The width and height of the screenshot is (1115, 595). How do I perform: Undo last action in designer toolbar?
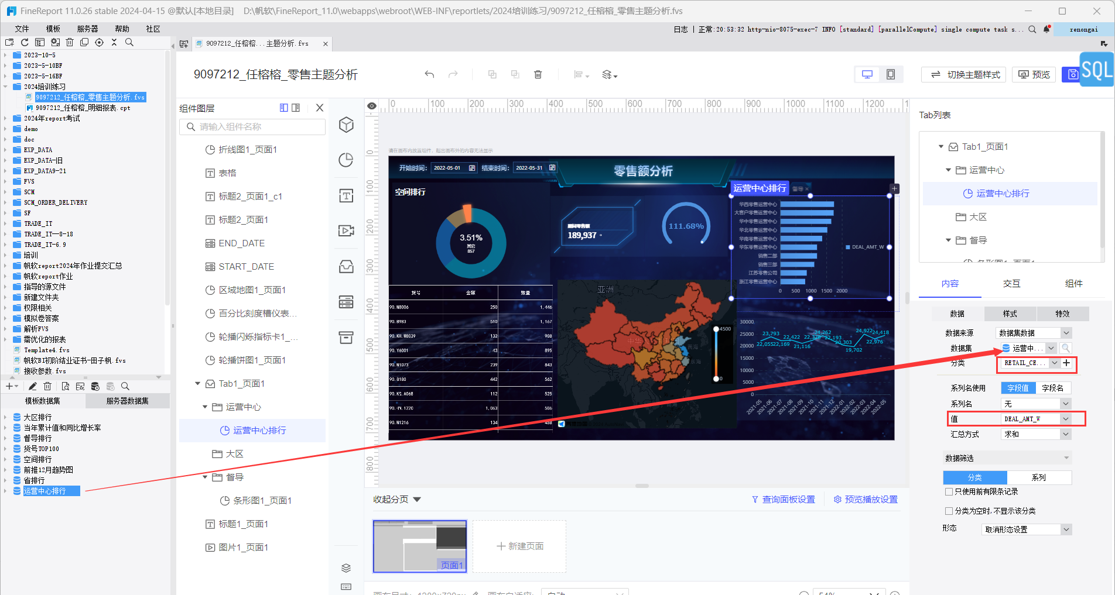[x=429, y=74]
